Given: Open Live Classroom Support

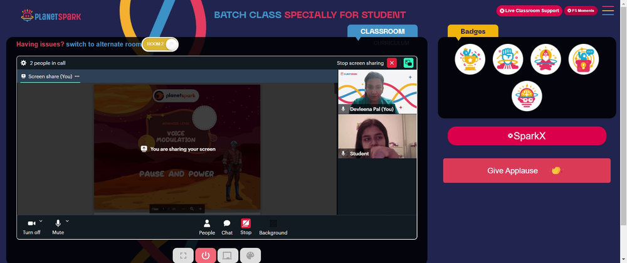Looking at the screenshot, I should tap(529, 11).
